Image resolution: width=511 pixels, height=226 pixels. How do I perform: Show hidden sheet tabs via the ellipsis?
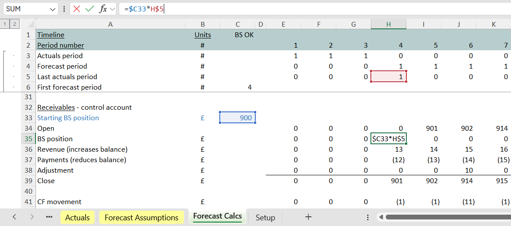[x=49, y=217]
